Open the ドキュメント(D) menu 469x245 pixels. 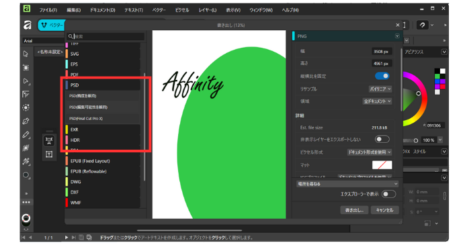tap(103, 10)
